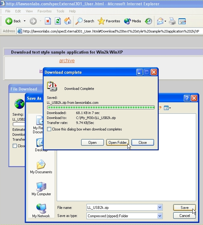Open the Help menu
203x225 pixels.
click(x=72, y=11)
